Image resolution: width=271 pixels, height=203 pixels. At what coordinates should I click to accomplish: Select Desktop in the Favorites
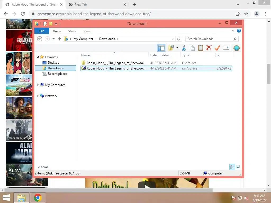point(53,63)
